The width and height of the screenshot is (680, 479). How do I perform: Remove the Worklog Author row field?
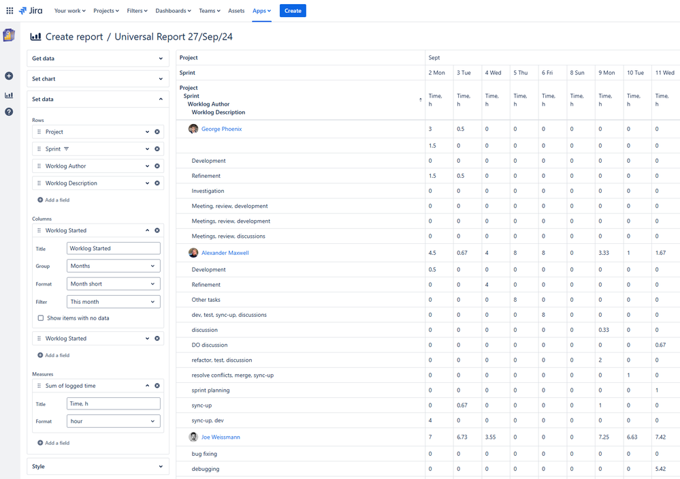pyautogui.click(x=157, y=166)
